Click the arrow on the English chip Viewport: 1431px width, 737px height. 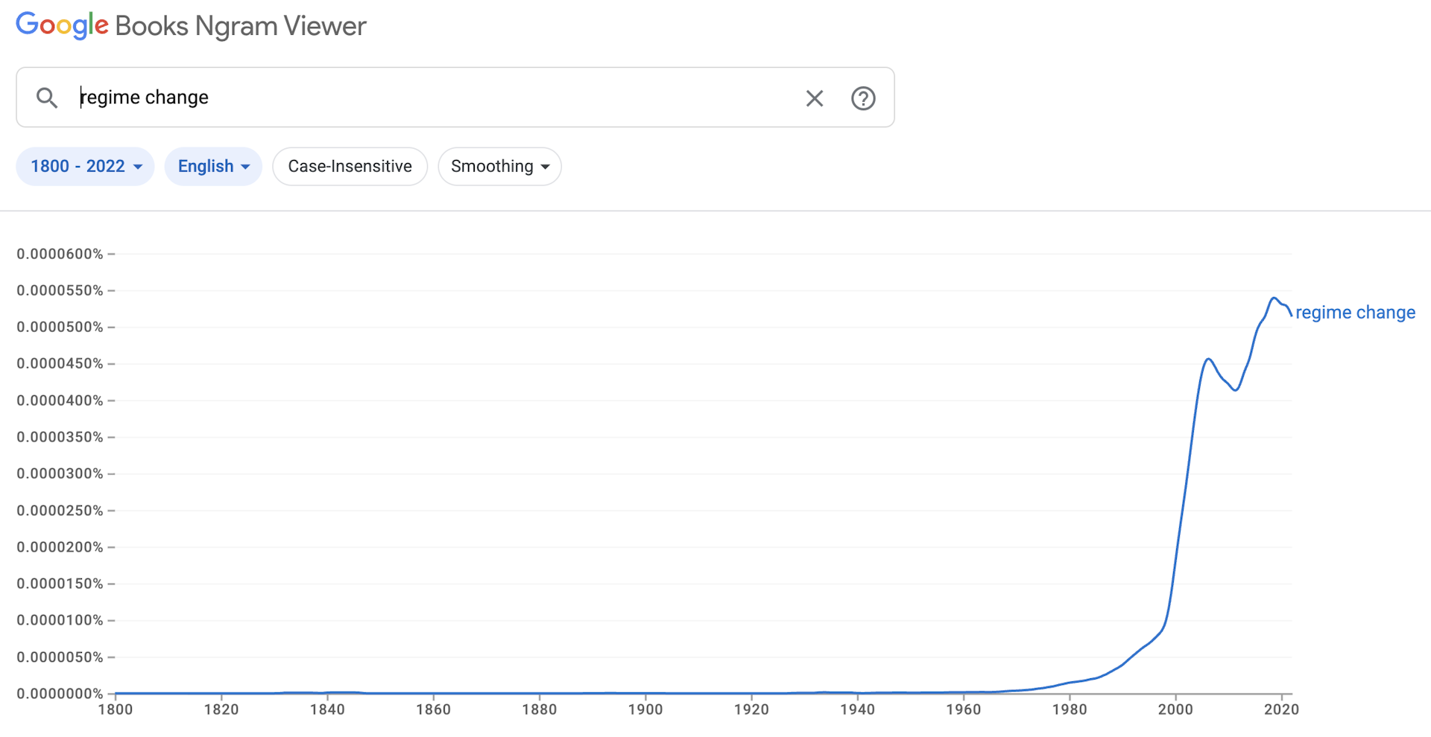click(245, 167)
